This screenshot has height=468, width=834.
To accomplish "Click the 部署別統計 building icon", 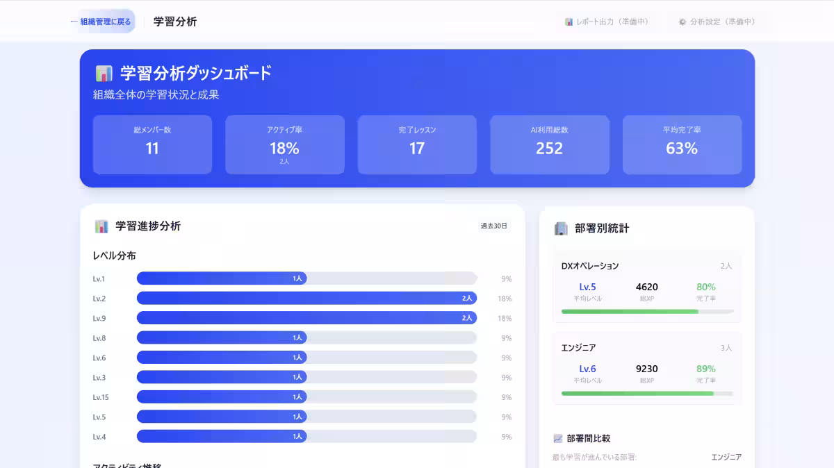I will coord(561,228).
